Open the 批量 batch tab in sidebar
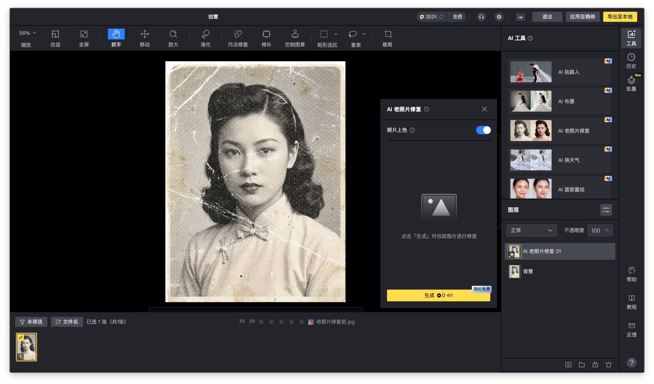The height and width of the screenshot is (384, 654). 631,84
